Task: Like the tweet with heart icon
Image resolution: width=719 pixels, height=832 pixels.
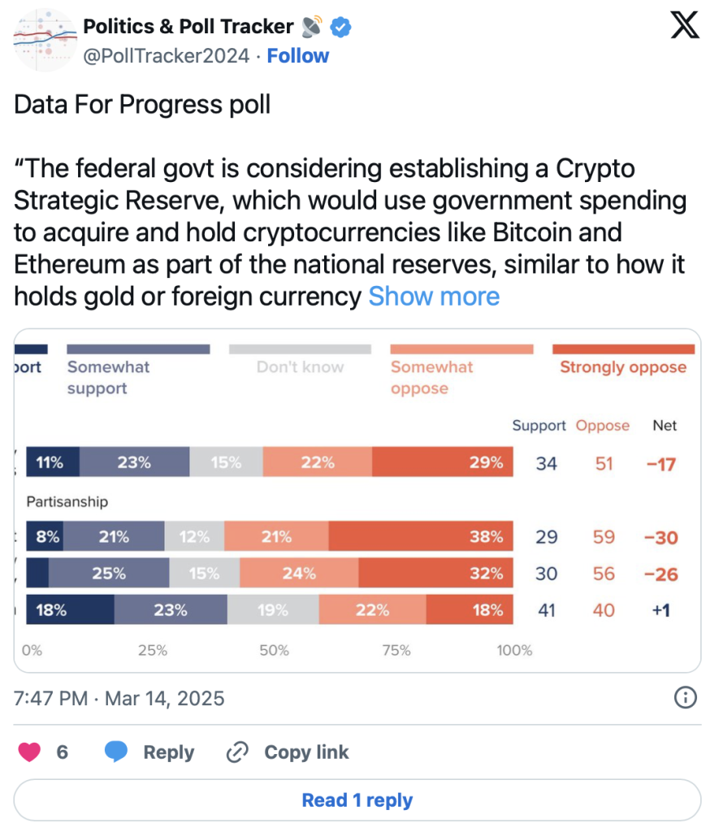Action: pos(30,752)
